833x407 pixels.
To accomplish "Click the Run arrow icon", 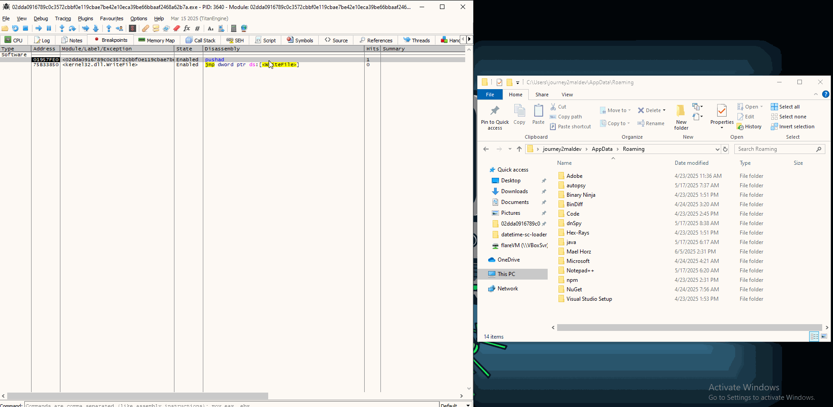I will [39, 28].
